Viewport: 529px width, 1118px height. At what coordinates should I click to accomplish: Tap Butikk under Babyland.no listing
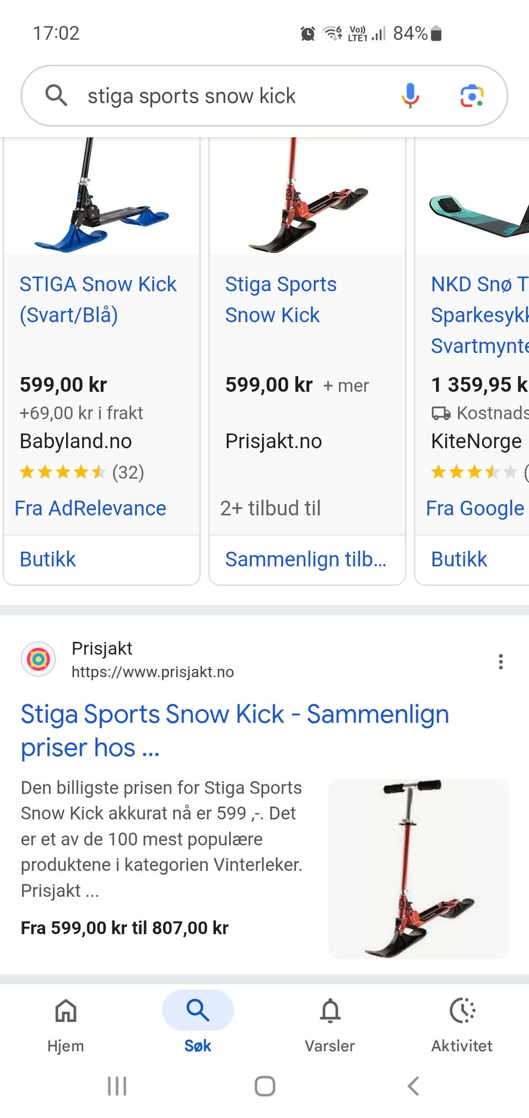[48, 559]
